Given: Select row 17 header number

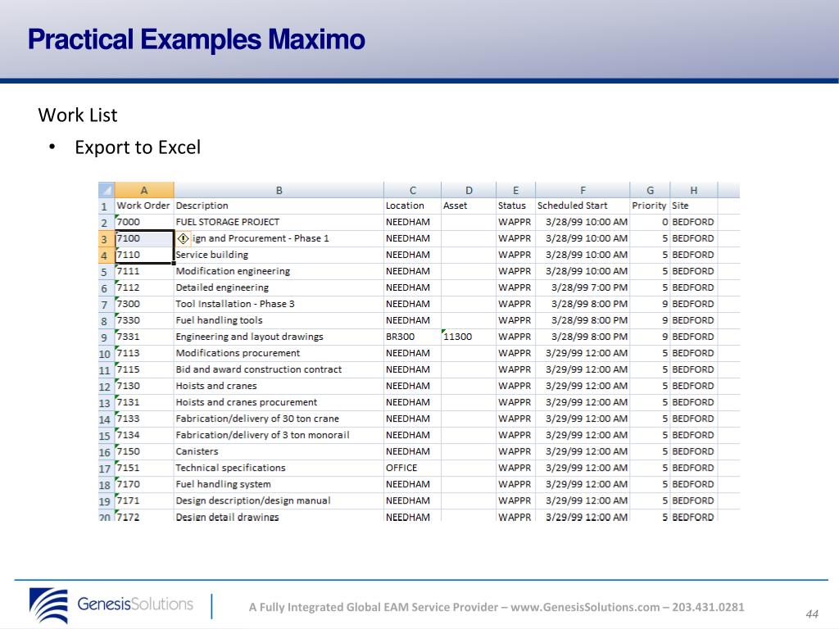Looking at the screenshot, I should click(x=107, y=468).
